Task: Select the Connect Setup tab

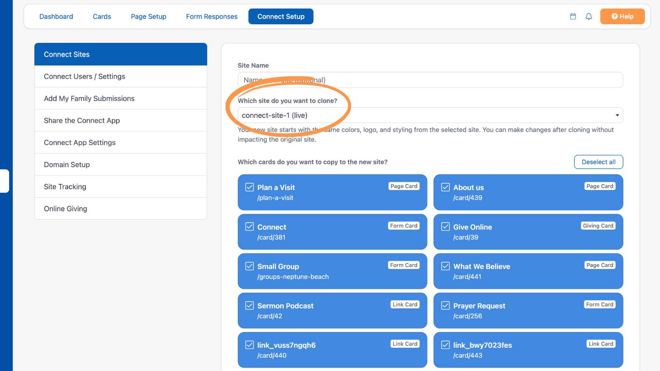Action: pos(281,16)
